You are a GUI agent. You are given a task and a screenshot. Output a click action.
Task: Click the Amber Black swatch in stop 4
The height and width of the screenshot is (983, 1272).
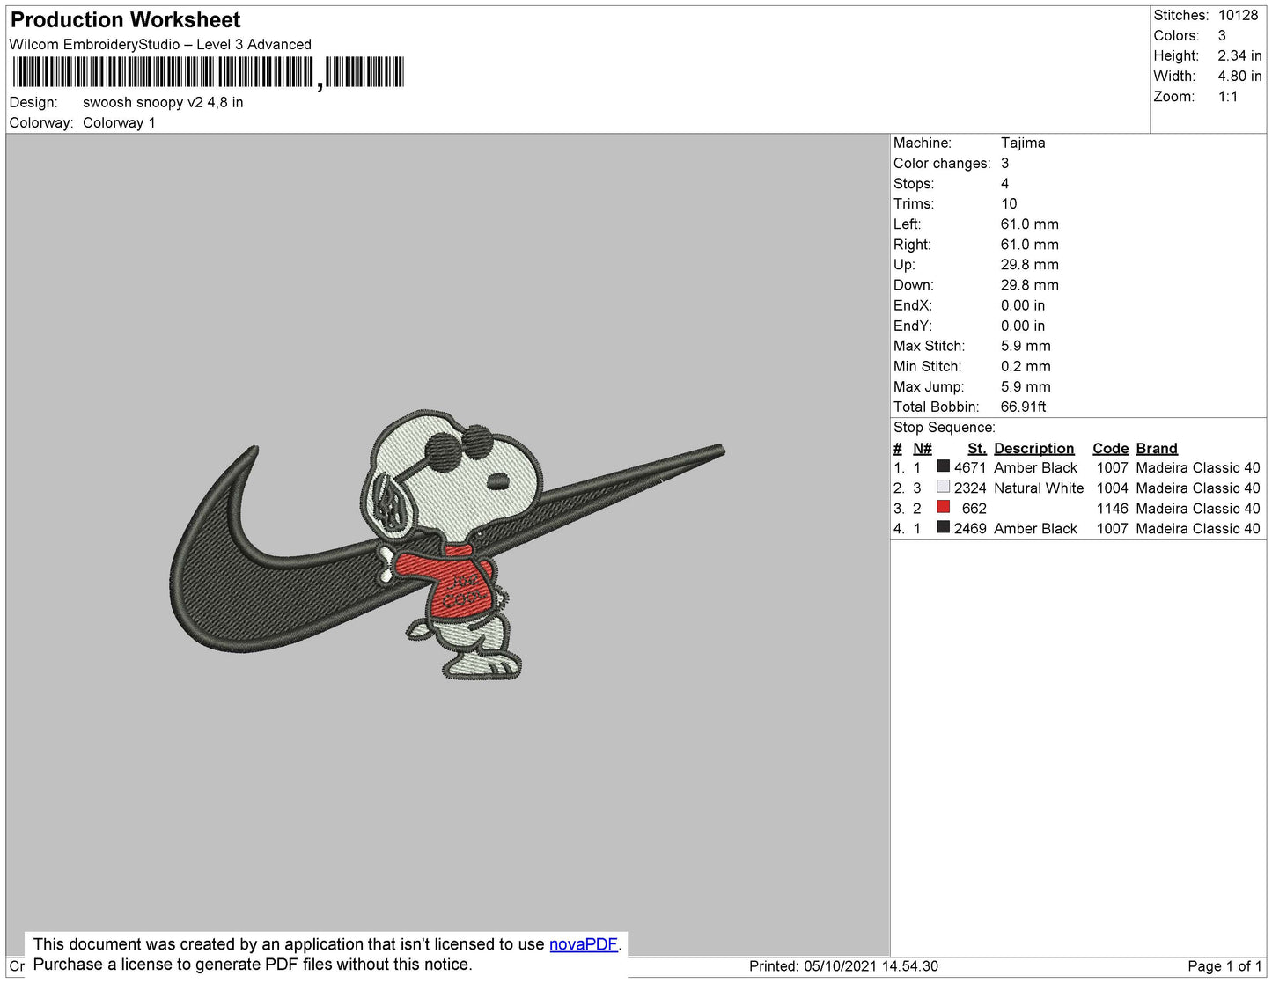(x=943, y=527)
